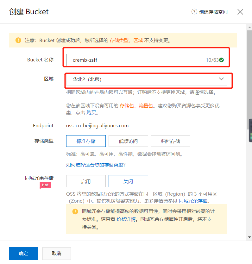
Task: Select 标准存储 storage type
Action: 86,141
